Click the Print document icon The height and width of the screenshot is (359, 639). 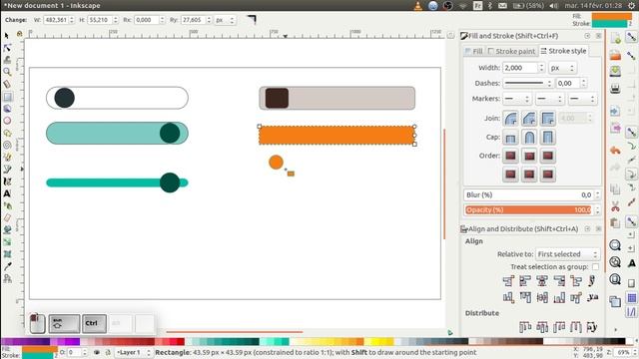pos(615,88)
